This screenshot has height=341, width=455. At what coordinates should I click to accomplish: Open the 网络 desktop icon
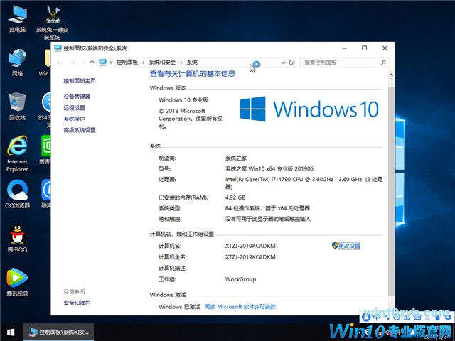point(17,62)
